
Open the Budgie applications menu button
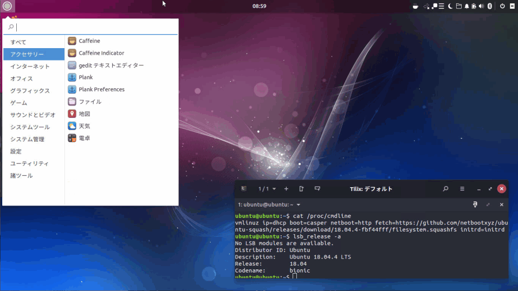(x=7, y=6)
